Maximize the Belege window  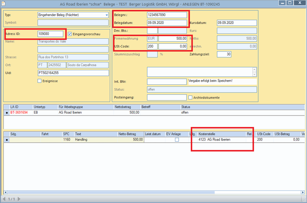click(290, 3)
